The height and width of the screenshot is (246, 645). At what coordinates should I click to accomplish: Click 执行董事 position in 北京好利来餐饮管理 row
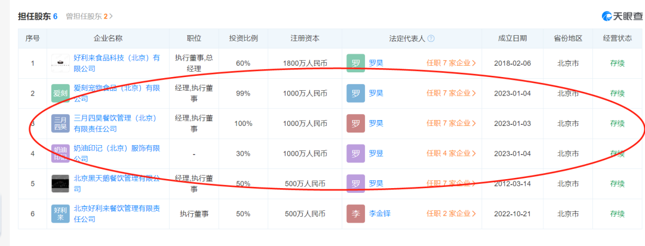click(x=193, y=214)
